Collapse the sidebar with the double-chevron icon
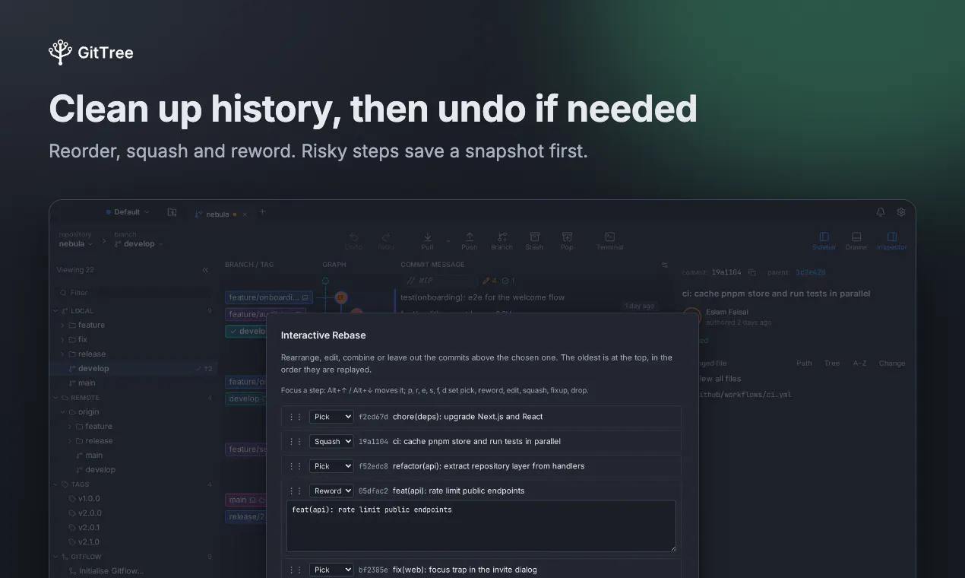Screen dimensions: 965x578 click(x=205, y=270)
